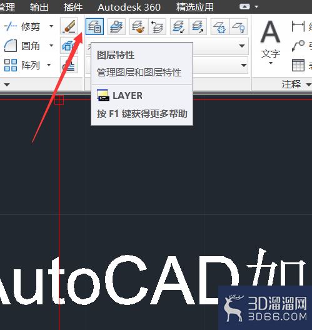Click the Leader icon in annotation panel

298,46
